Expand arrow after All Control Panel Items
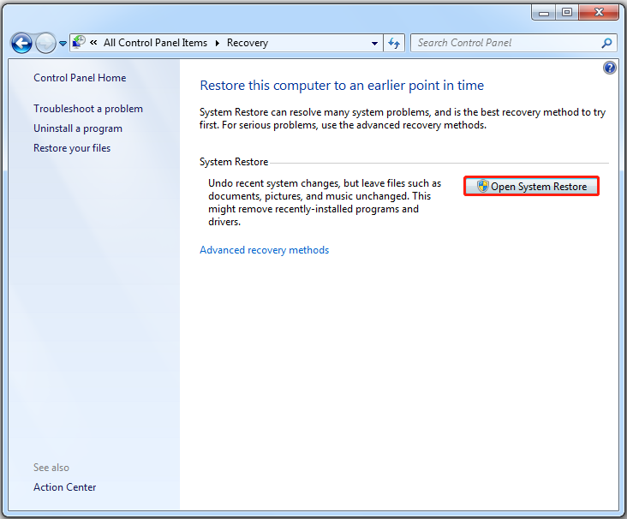 217,43
